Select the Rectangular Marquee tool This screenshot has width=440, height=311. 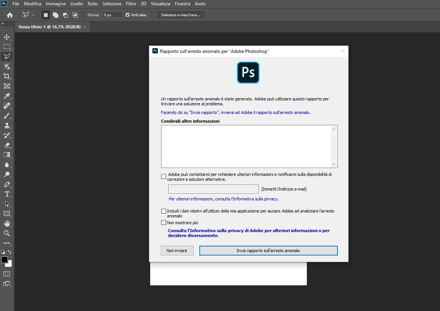tap(7, 47)
